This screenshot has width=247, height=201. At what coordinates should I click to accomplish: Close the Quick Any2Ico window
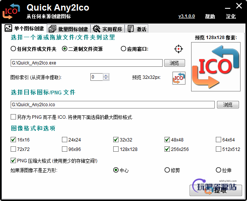[x=239, y=6]
